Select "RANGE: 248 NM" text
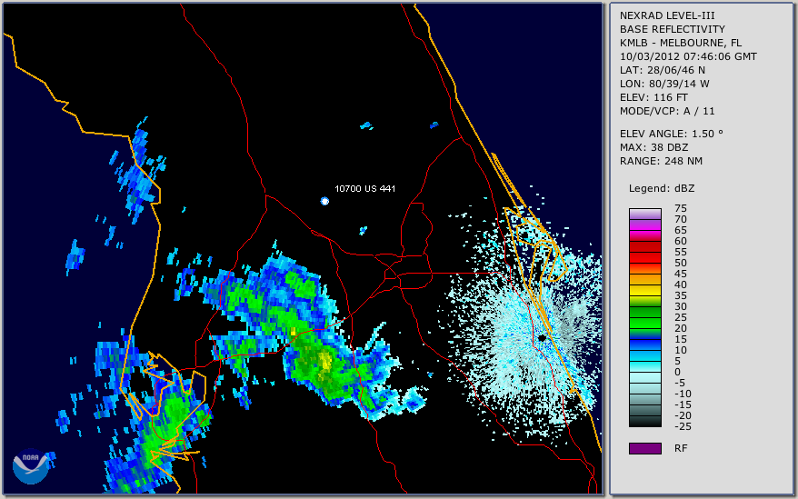798x499 pixels. (661, 162)
